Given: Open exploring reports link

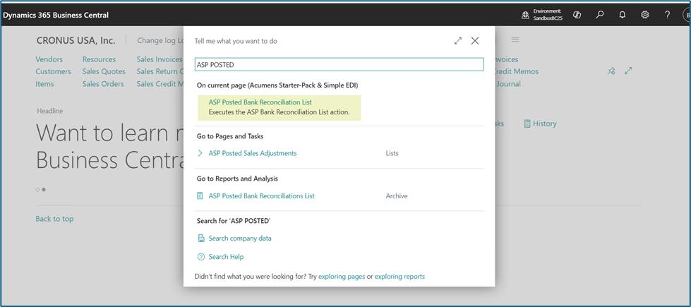Looking at the screenshot, I should pos(399,277).
